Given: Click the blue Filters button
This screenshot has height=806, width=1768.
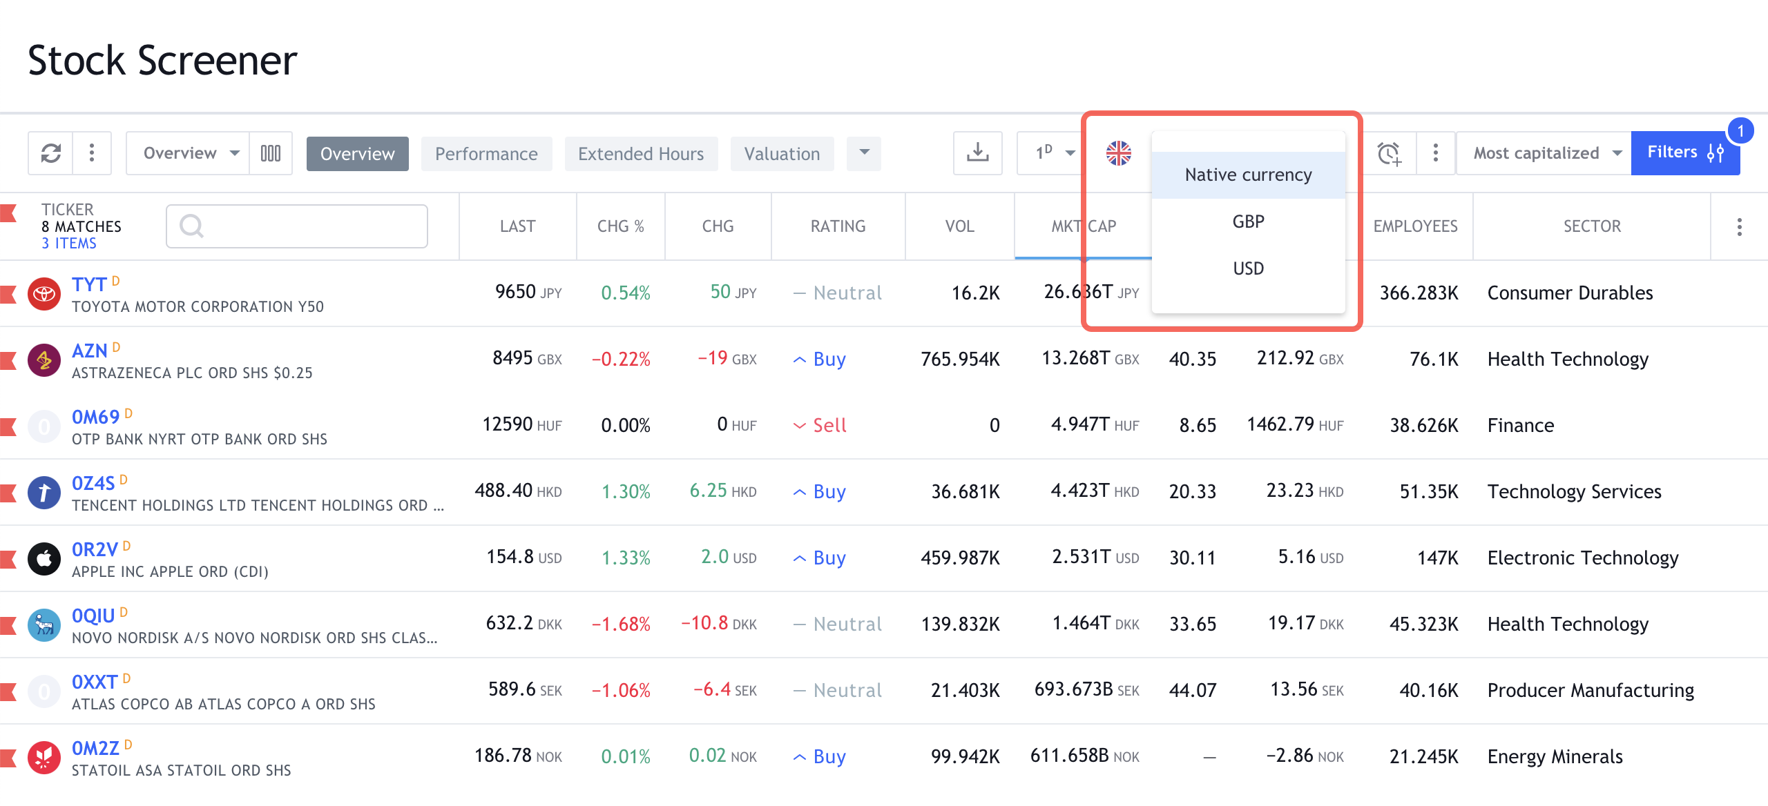Looking at the screenshot, I should click(1684, 153).
